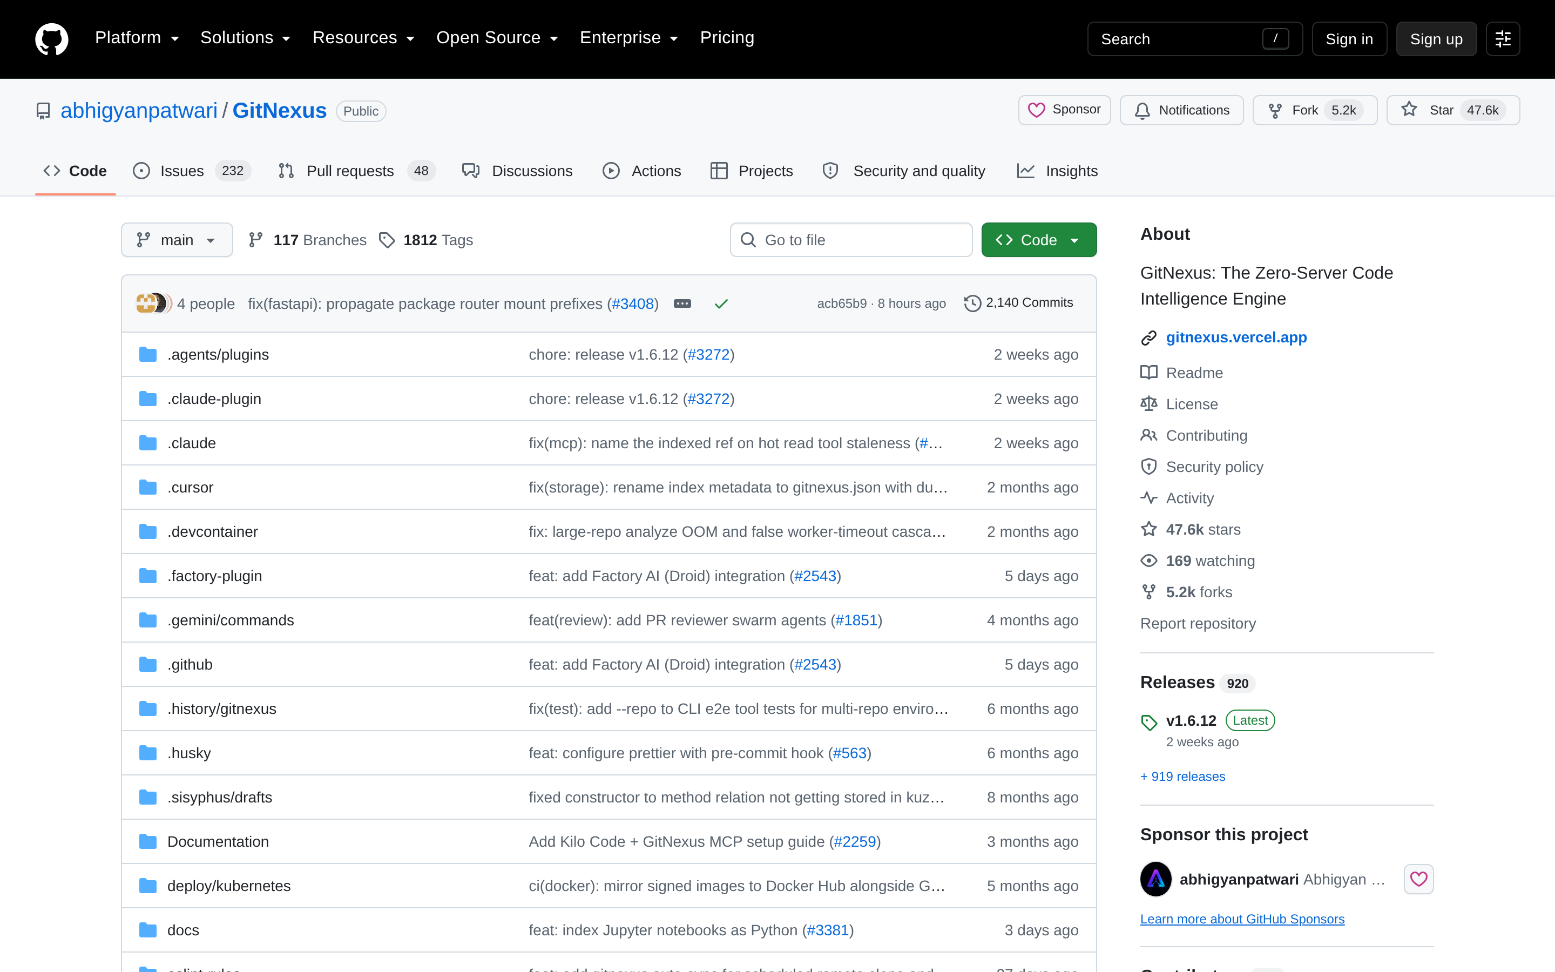This screenshot has height=972, width=1555.
Task: Open the GitHub homepage logo
Action: pyautogui.click(x=51, y=38)
